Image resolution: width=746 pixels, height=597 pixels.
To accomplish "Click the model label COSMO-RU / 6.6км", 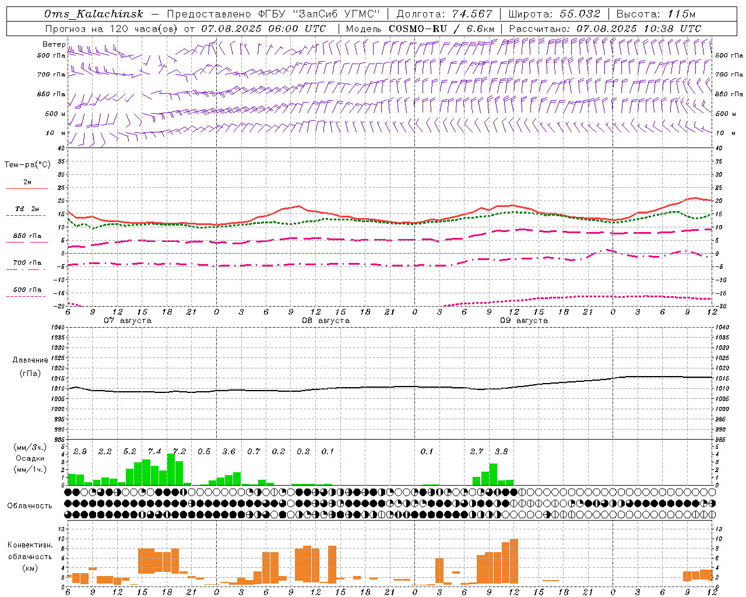I will [441, 29].
